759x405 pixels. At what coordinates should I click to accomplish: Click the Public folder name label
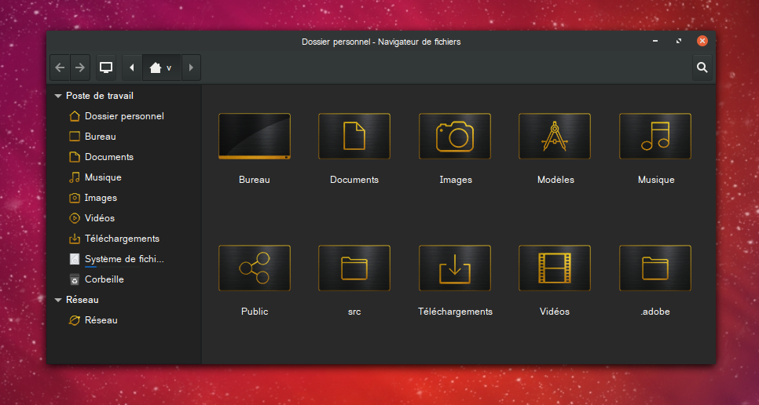pyautogui.click(x=255, y=312)
